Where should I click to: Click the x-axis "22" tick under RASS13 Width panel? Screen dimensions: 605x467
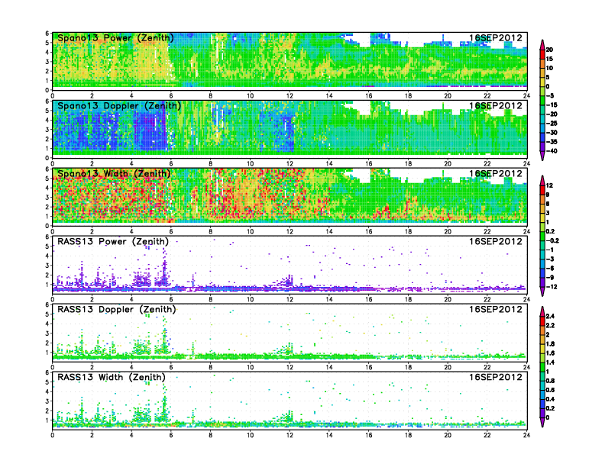coord(487,435)
